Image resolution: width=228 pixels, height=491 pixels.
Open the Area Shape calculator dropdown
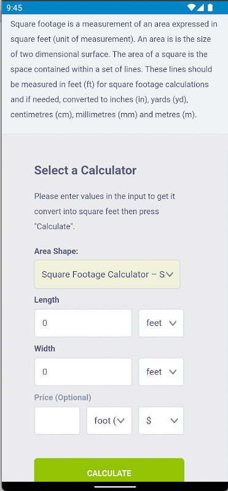(x=108, y=274)
